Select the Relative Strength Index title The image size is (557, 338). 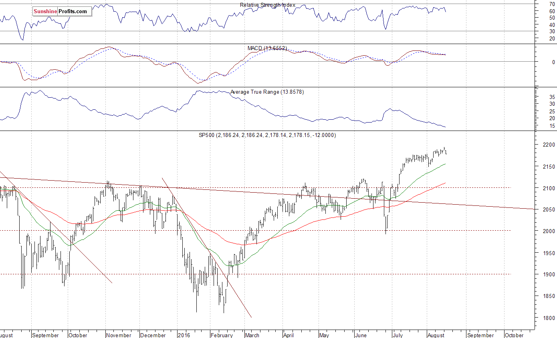coord(267,5)
